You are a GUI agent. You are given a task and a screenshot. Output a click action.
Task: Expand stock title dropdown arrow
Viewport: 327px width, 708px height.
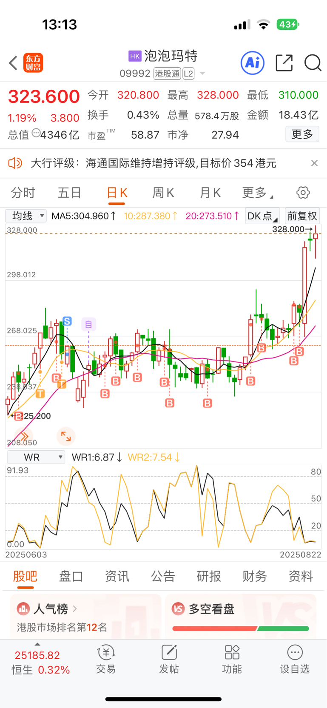pyautogui.click(x=202, y=74)
